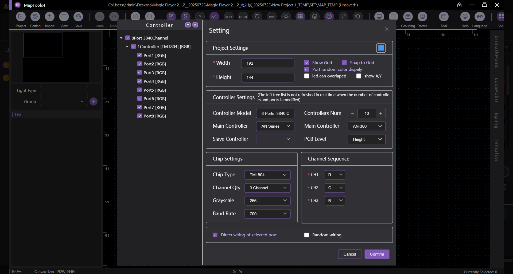Enable the led can overlaped checkbox
This screenshot has height=274, width=513.
tap(307, 76)
